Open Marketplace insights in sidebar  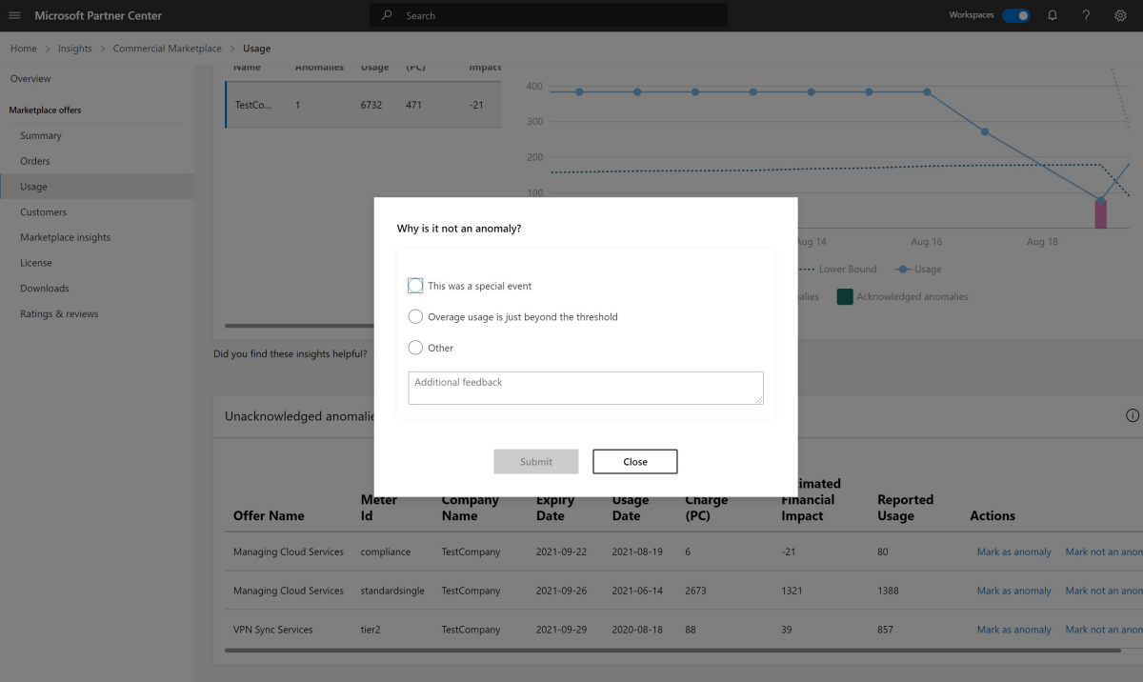(x=65, y=237)
